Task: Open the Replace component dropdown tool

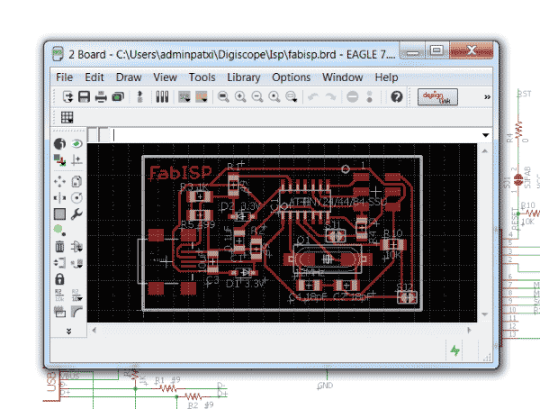Action: (76, 263)
